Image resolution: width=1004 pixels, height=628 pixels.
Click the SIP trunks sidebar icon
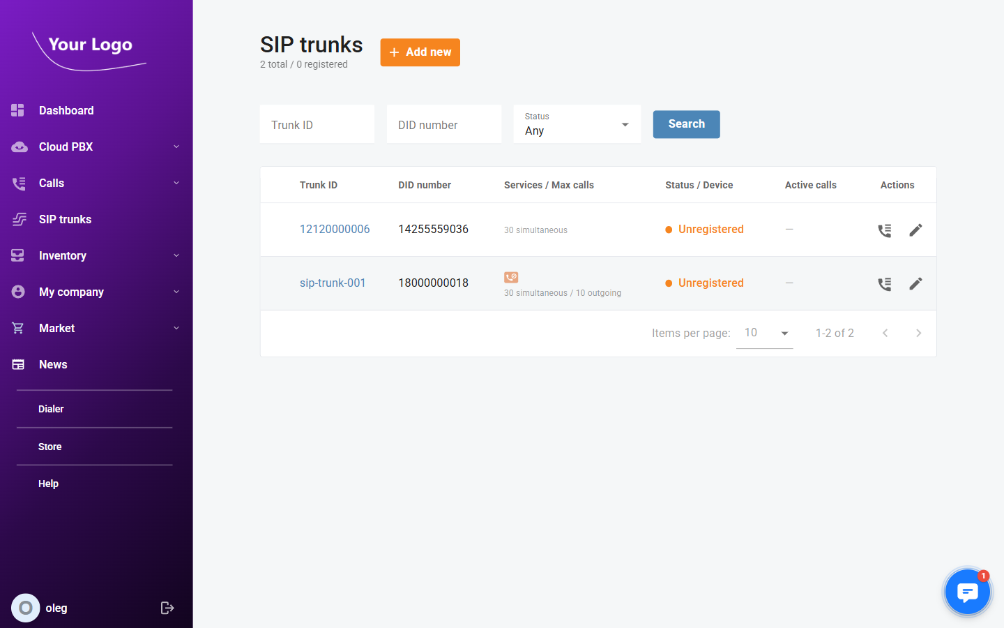pyautogui.click(x=17, y=219)
